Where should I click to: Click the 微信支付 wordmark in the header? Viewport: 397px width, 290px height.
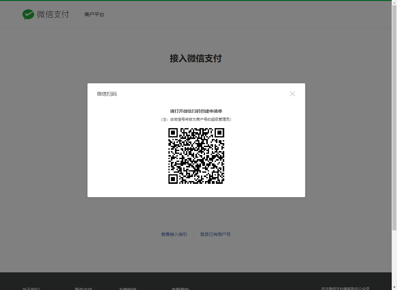[53, 15]
